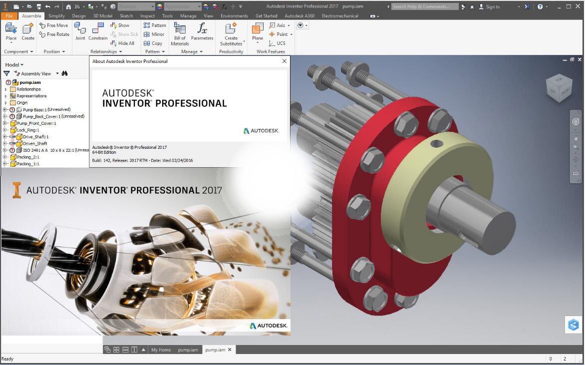Switch to the Inspect tab
585x365 pixels.
point(147,15)
